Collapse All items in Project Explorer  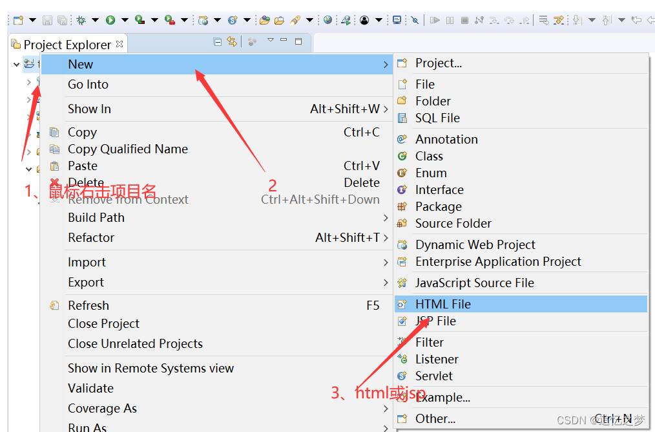coord(217,41)
